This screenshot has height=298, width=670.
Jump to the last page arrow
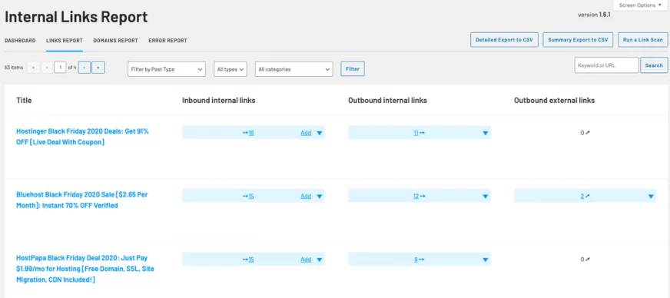[x=98, y=68]
